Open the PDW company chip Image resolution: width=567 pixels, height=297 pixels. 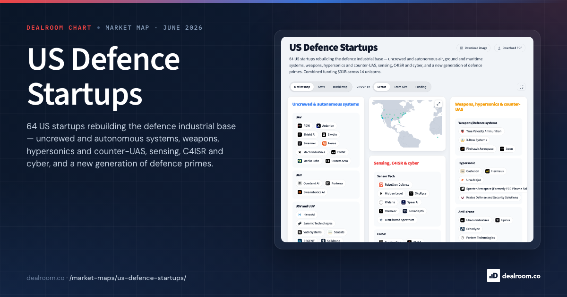tap(304, 126)
